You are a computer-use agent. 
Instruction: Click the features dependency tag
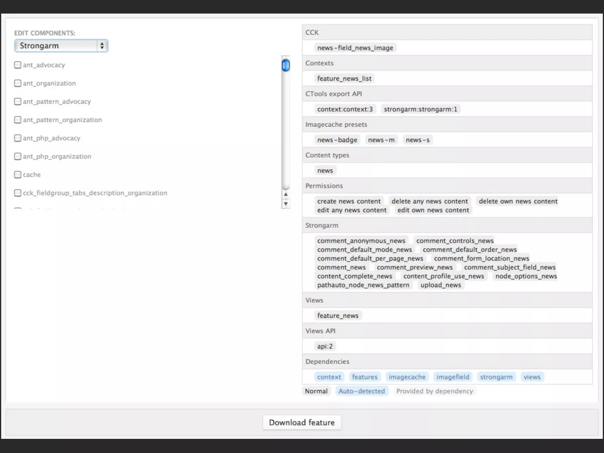365,377
